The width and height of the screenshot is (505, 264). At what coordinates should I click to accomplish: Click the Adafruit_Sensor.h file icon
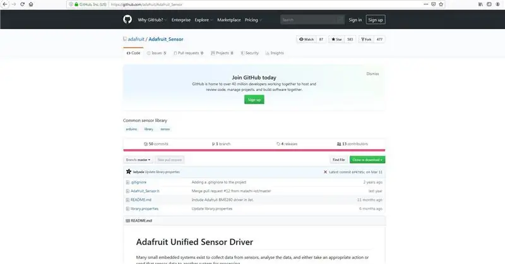click(x=128, y=191)
